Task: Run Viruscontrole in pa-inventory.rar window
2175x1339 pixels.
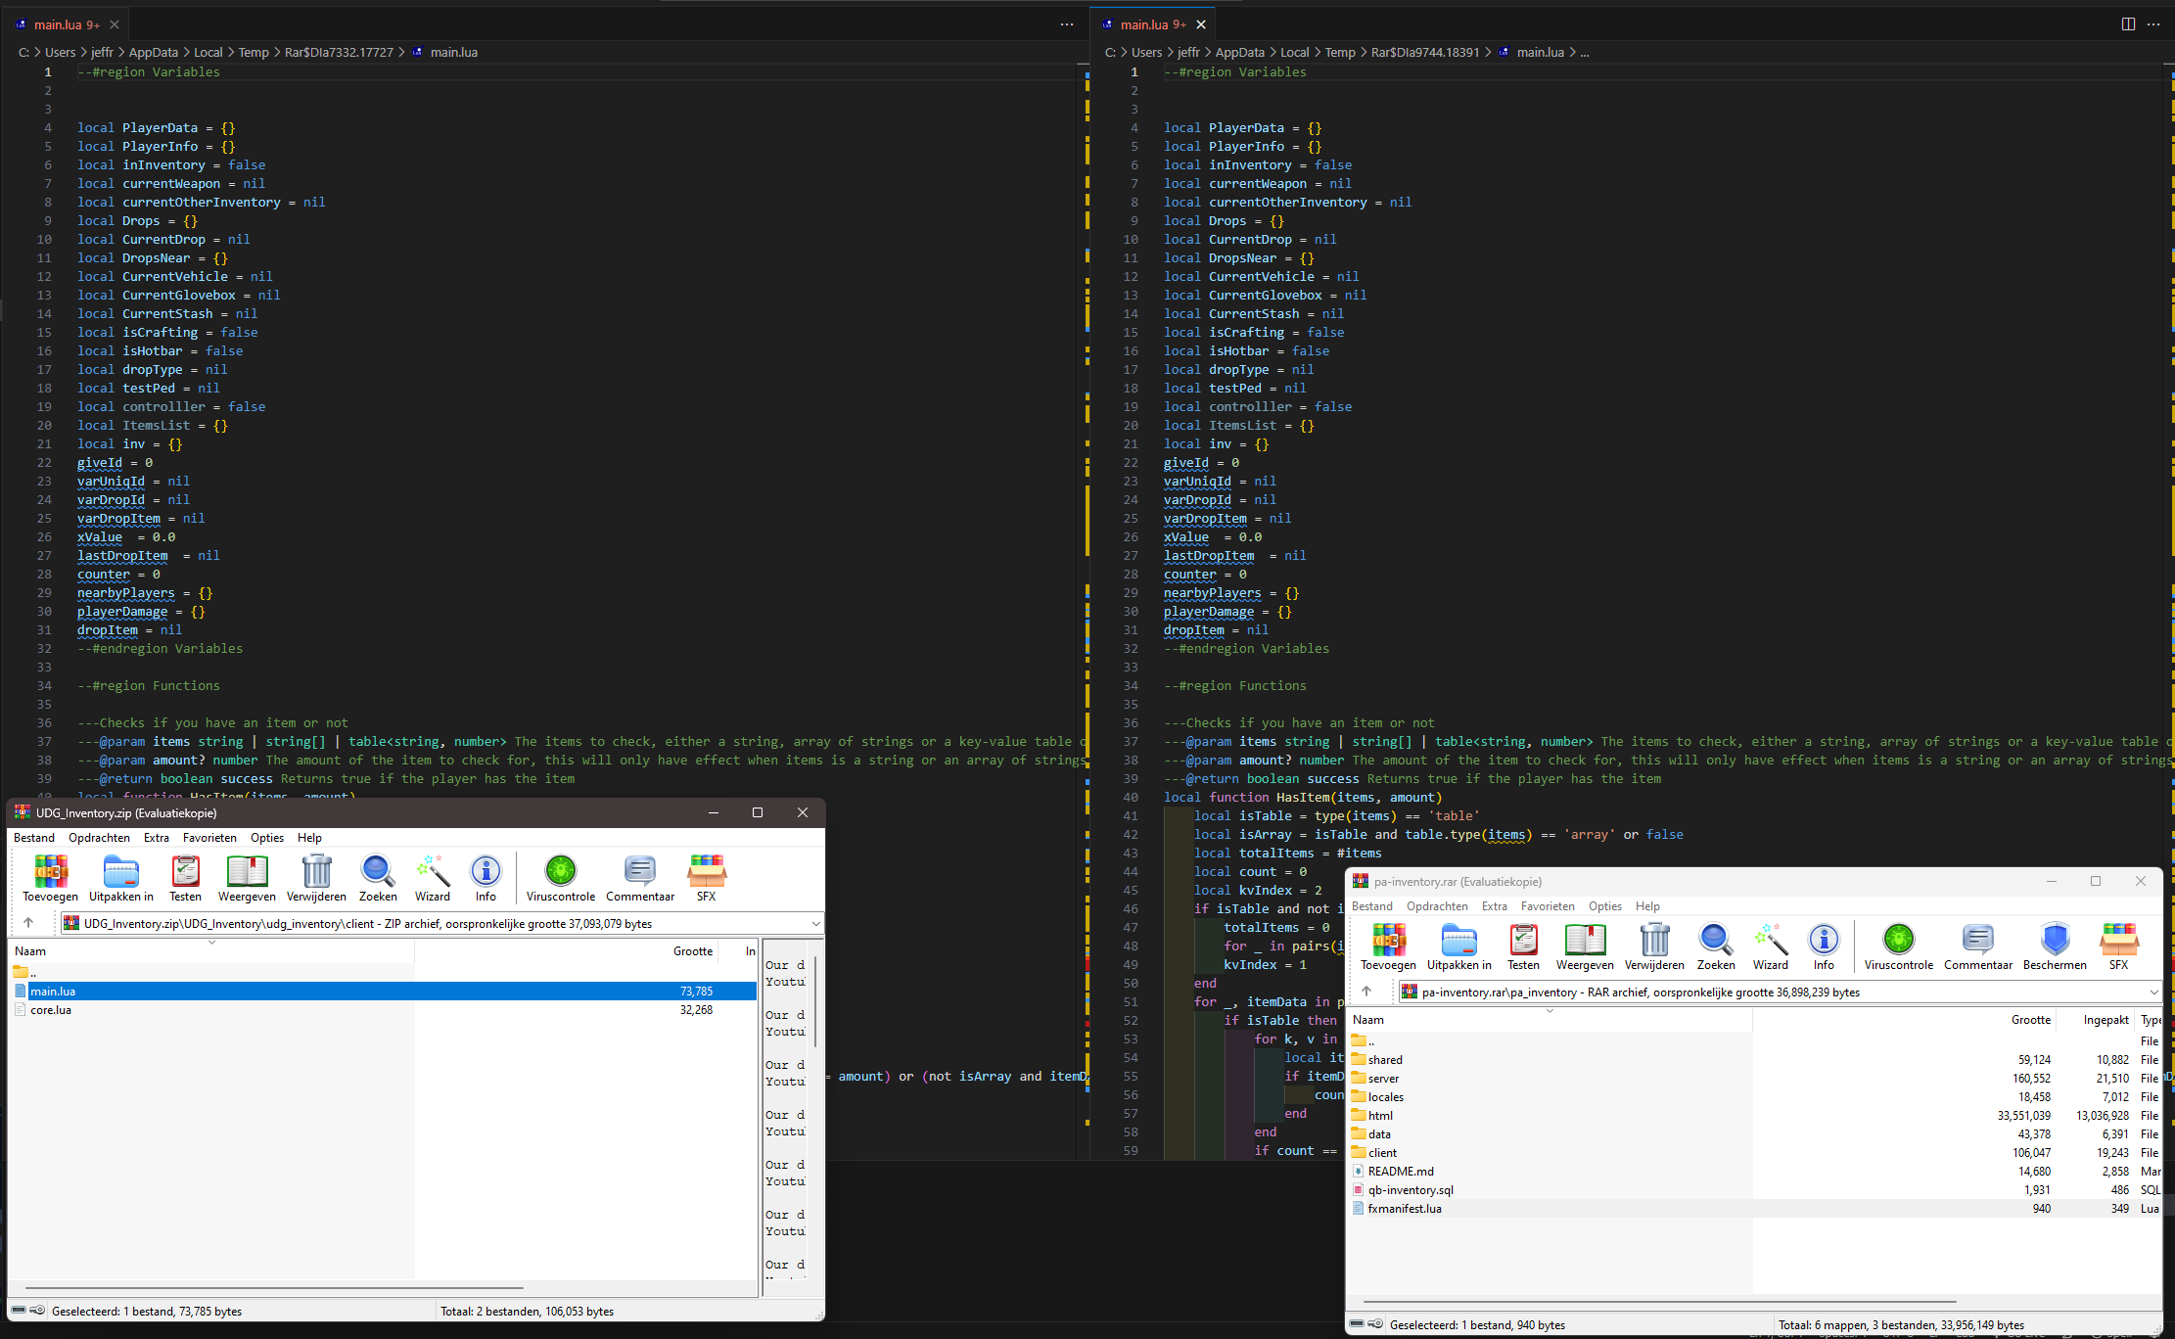Action: (x=1899, y=939)
